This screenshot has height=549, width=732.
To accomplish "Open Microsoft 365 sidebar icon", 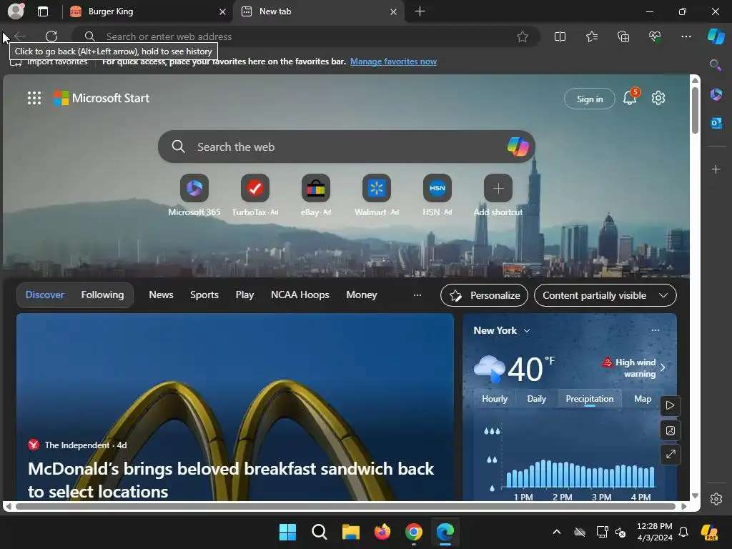I will (x=716, y=94).
